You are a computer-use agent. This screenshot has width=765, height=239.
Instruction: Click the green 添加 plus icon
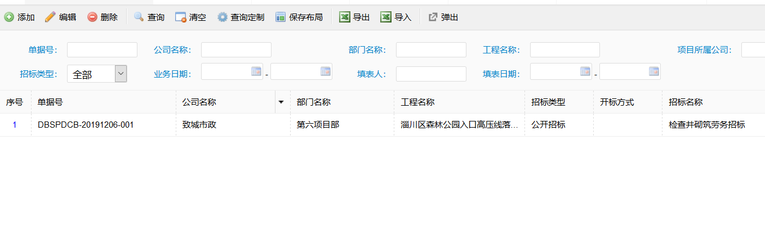coord(9,17)
